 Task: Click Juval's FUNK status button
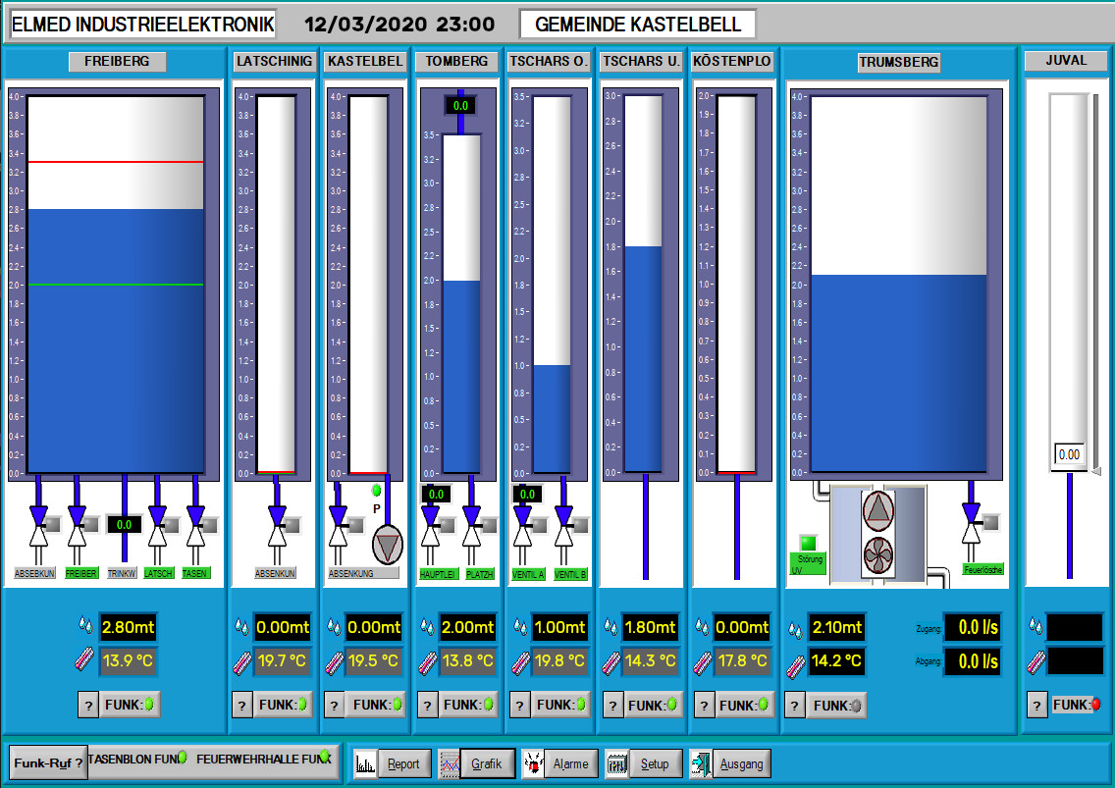(x=1076, y=705)
